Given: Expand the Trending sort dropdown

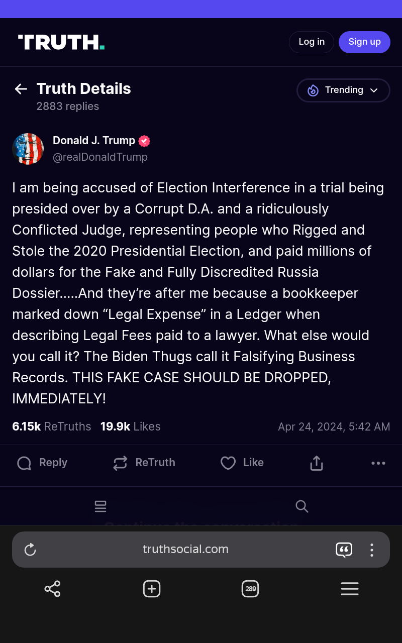Looking at the screenshot, I should 343,90.
